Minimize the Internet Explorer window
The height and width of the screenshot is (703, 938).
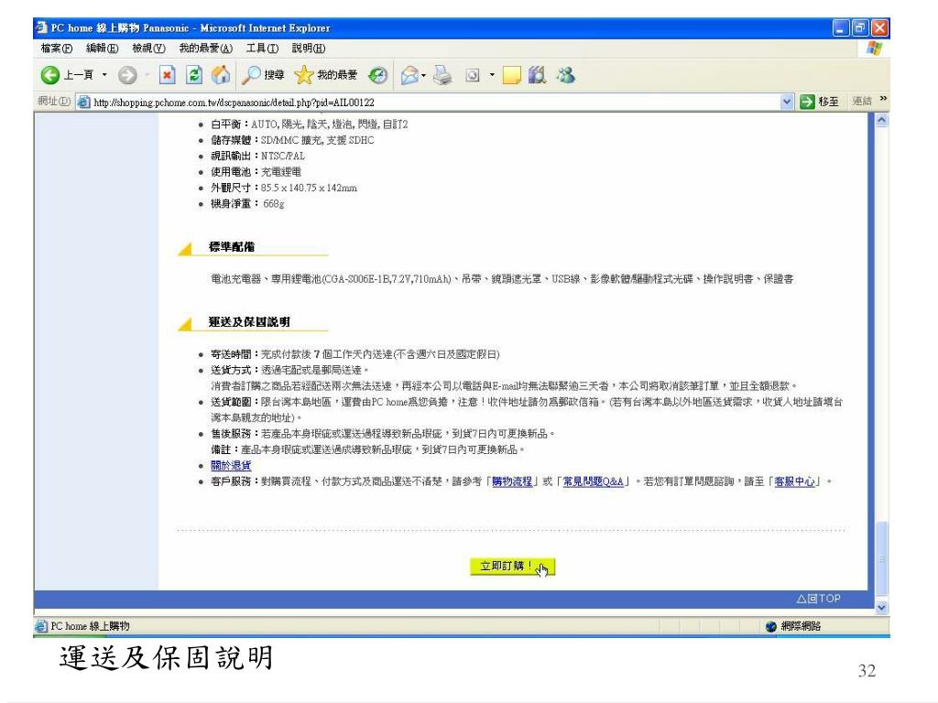click(x=841, y=27)
